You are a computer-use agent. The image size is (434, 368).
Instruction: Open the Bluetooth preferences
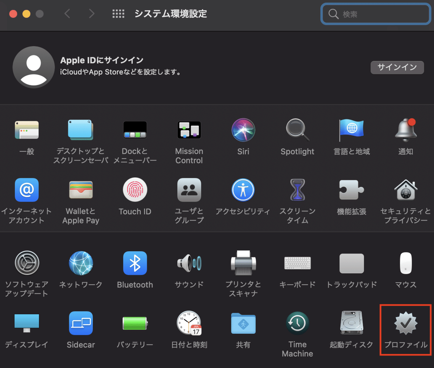coord(135,263)
